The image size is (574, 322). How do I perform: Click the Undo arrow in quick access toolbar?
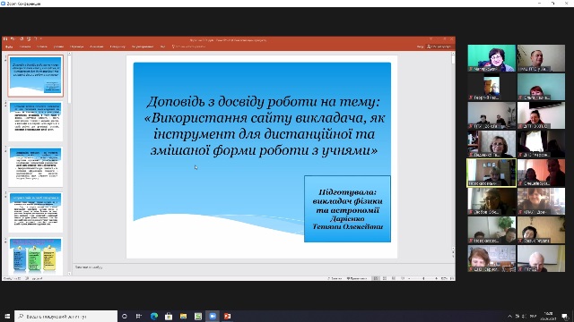(13, 38)
